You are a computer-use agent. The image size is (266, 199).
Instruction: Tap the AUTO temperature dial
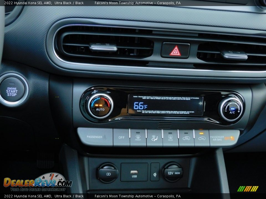point(100,106)
